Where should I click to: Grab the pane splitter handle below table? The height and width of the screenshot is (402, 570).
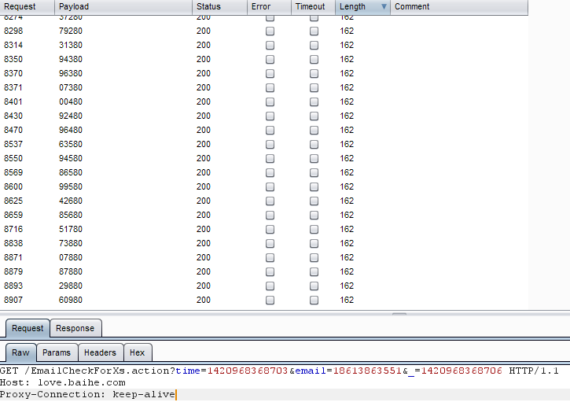point(399,314)
